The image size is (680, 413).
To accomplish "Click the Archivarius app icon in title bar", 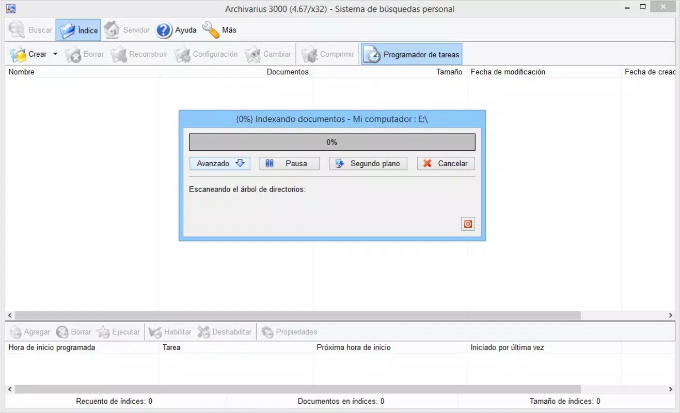I will (x=10, y=8).
